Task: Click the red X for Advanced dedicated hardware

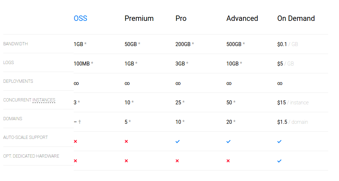Action: [228, 161]
